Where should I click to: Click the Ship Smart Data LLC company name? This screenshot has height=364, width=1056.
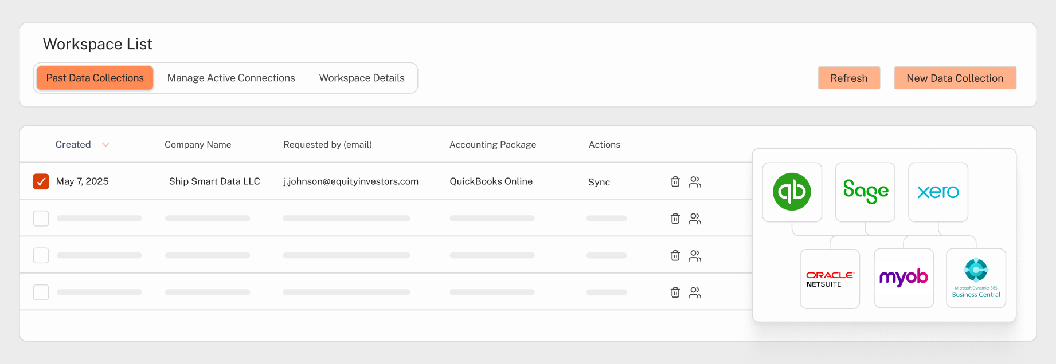tap(214, 181)
